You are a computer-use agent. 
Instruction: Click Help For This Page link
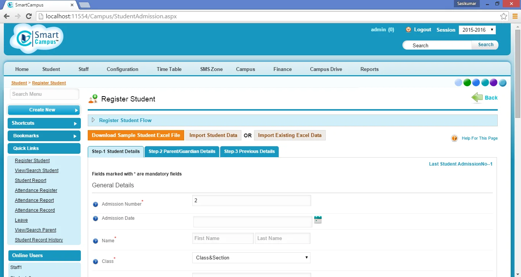point(480,138)
